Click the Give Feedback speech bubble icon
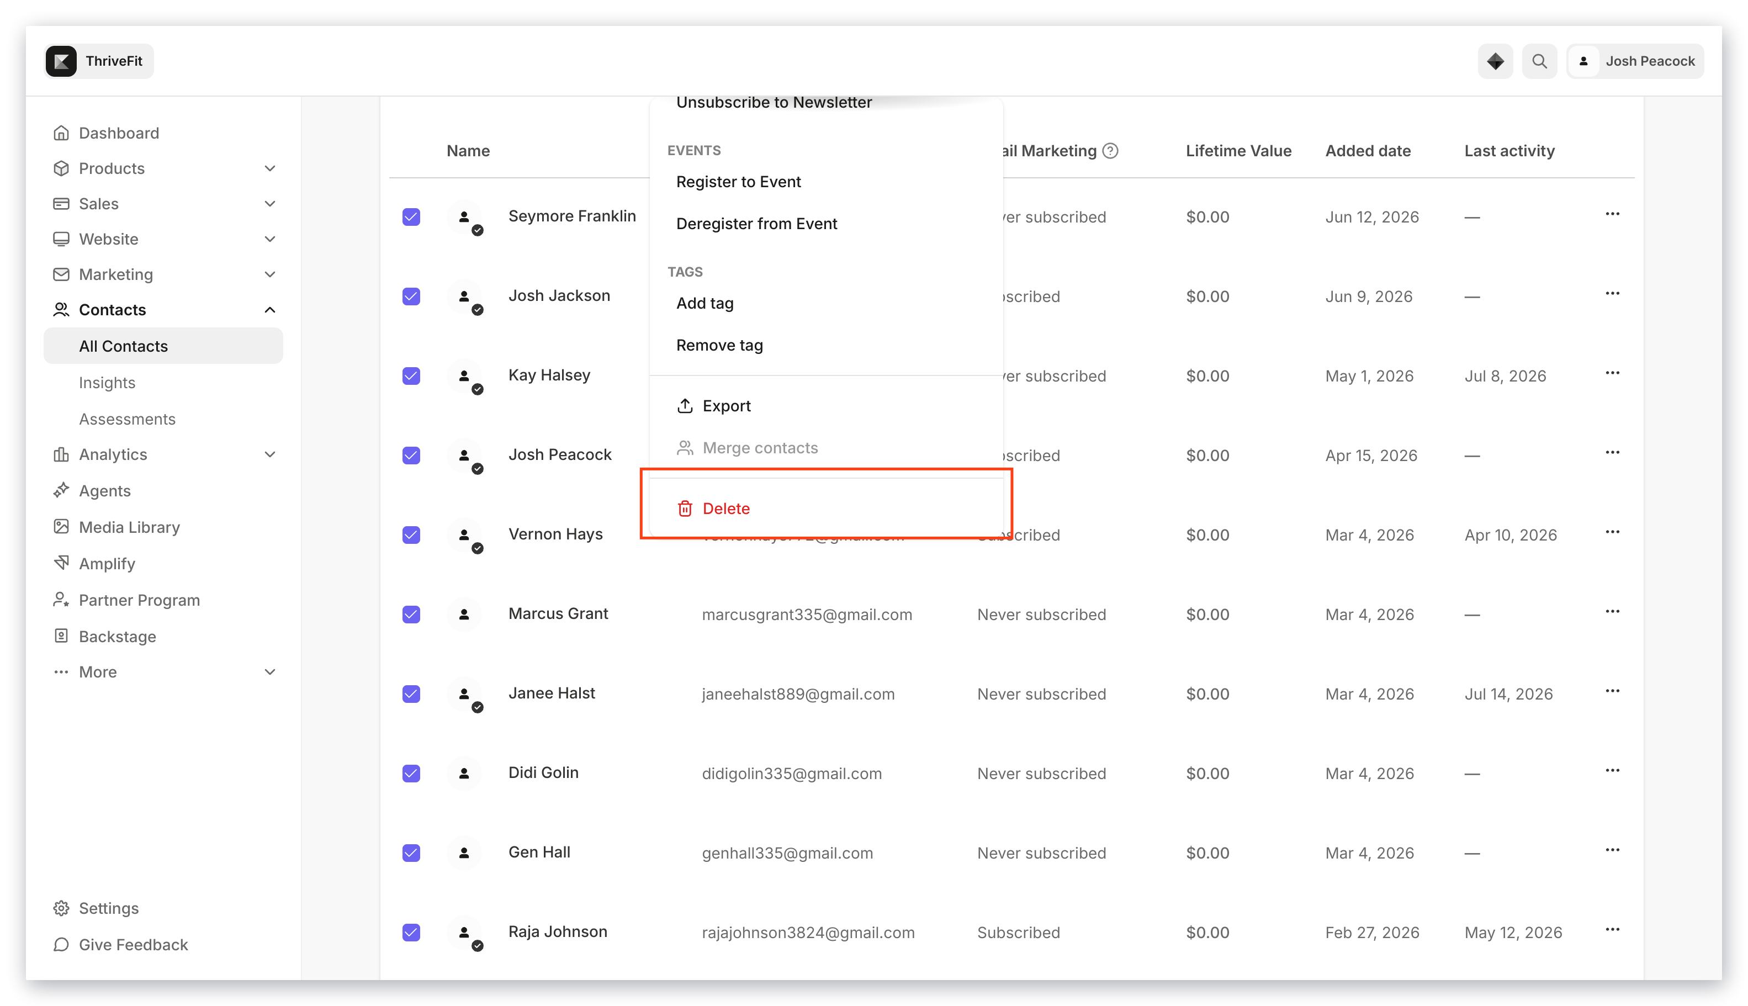Screen dimensions: 1748x1006 coord(61,944)
